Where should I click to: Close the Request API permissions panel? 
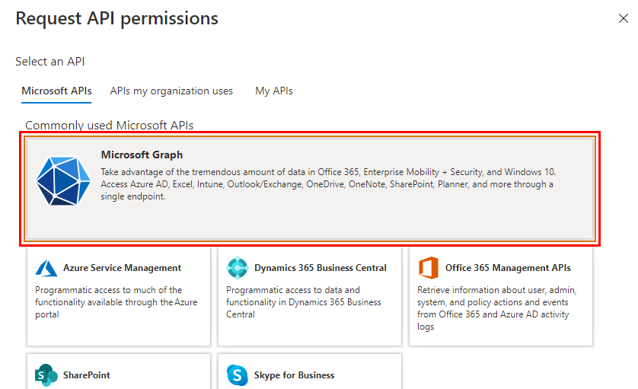(x=623, y=19)
